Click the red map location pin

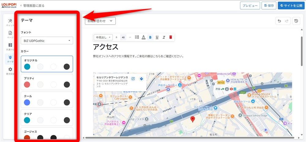pos(192,119)
